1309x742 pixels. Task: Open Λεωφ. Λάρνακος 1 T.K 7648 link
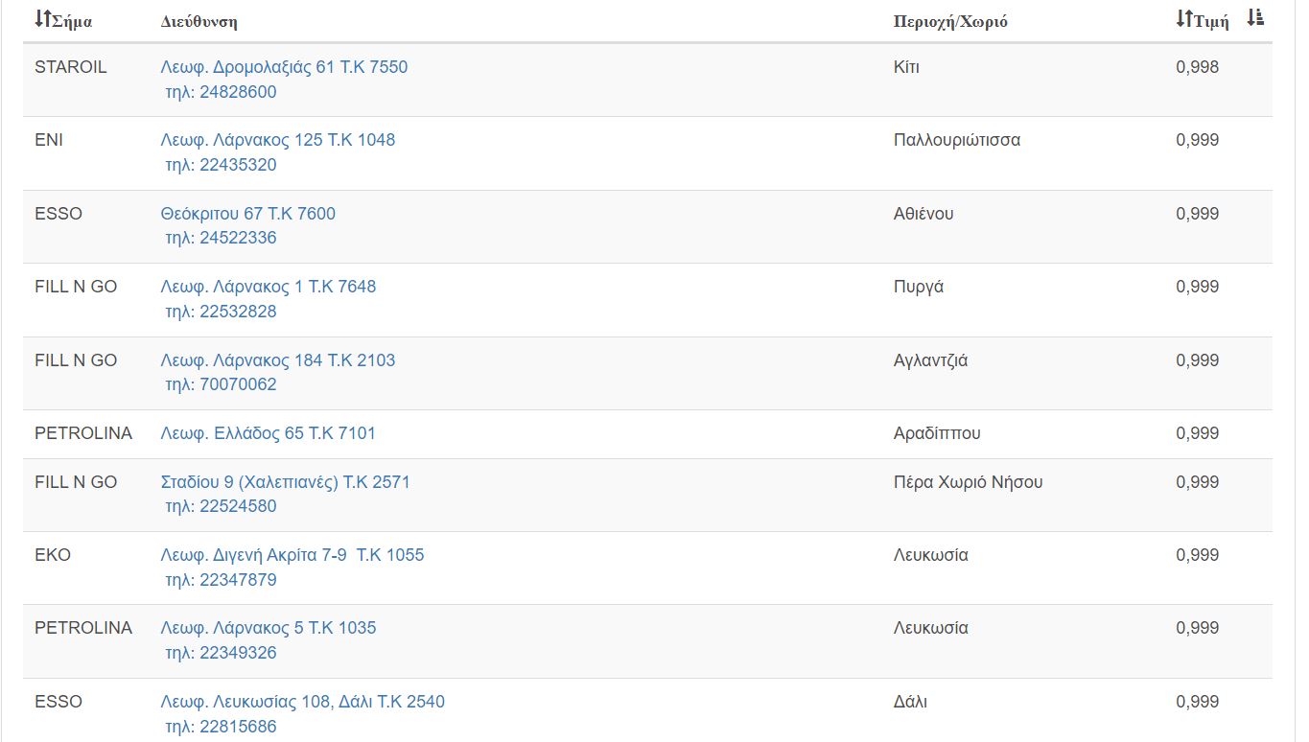click(x=269, y=287)
